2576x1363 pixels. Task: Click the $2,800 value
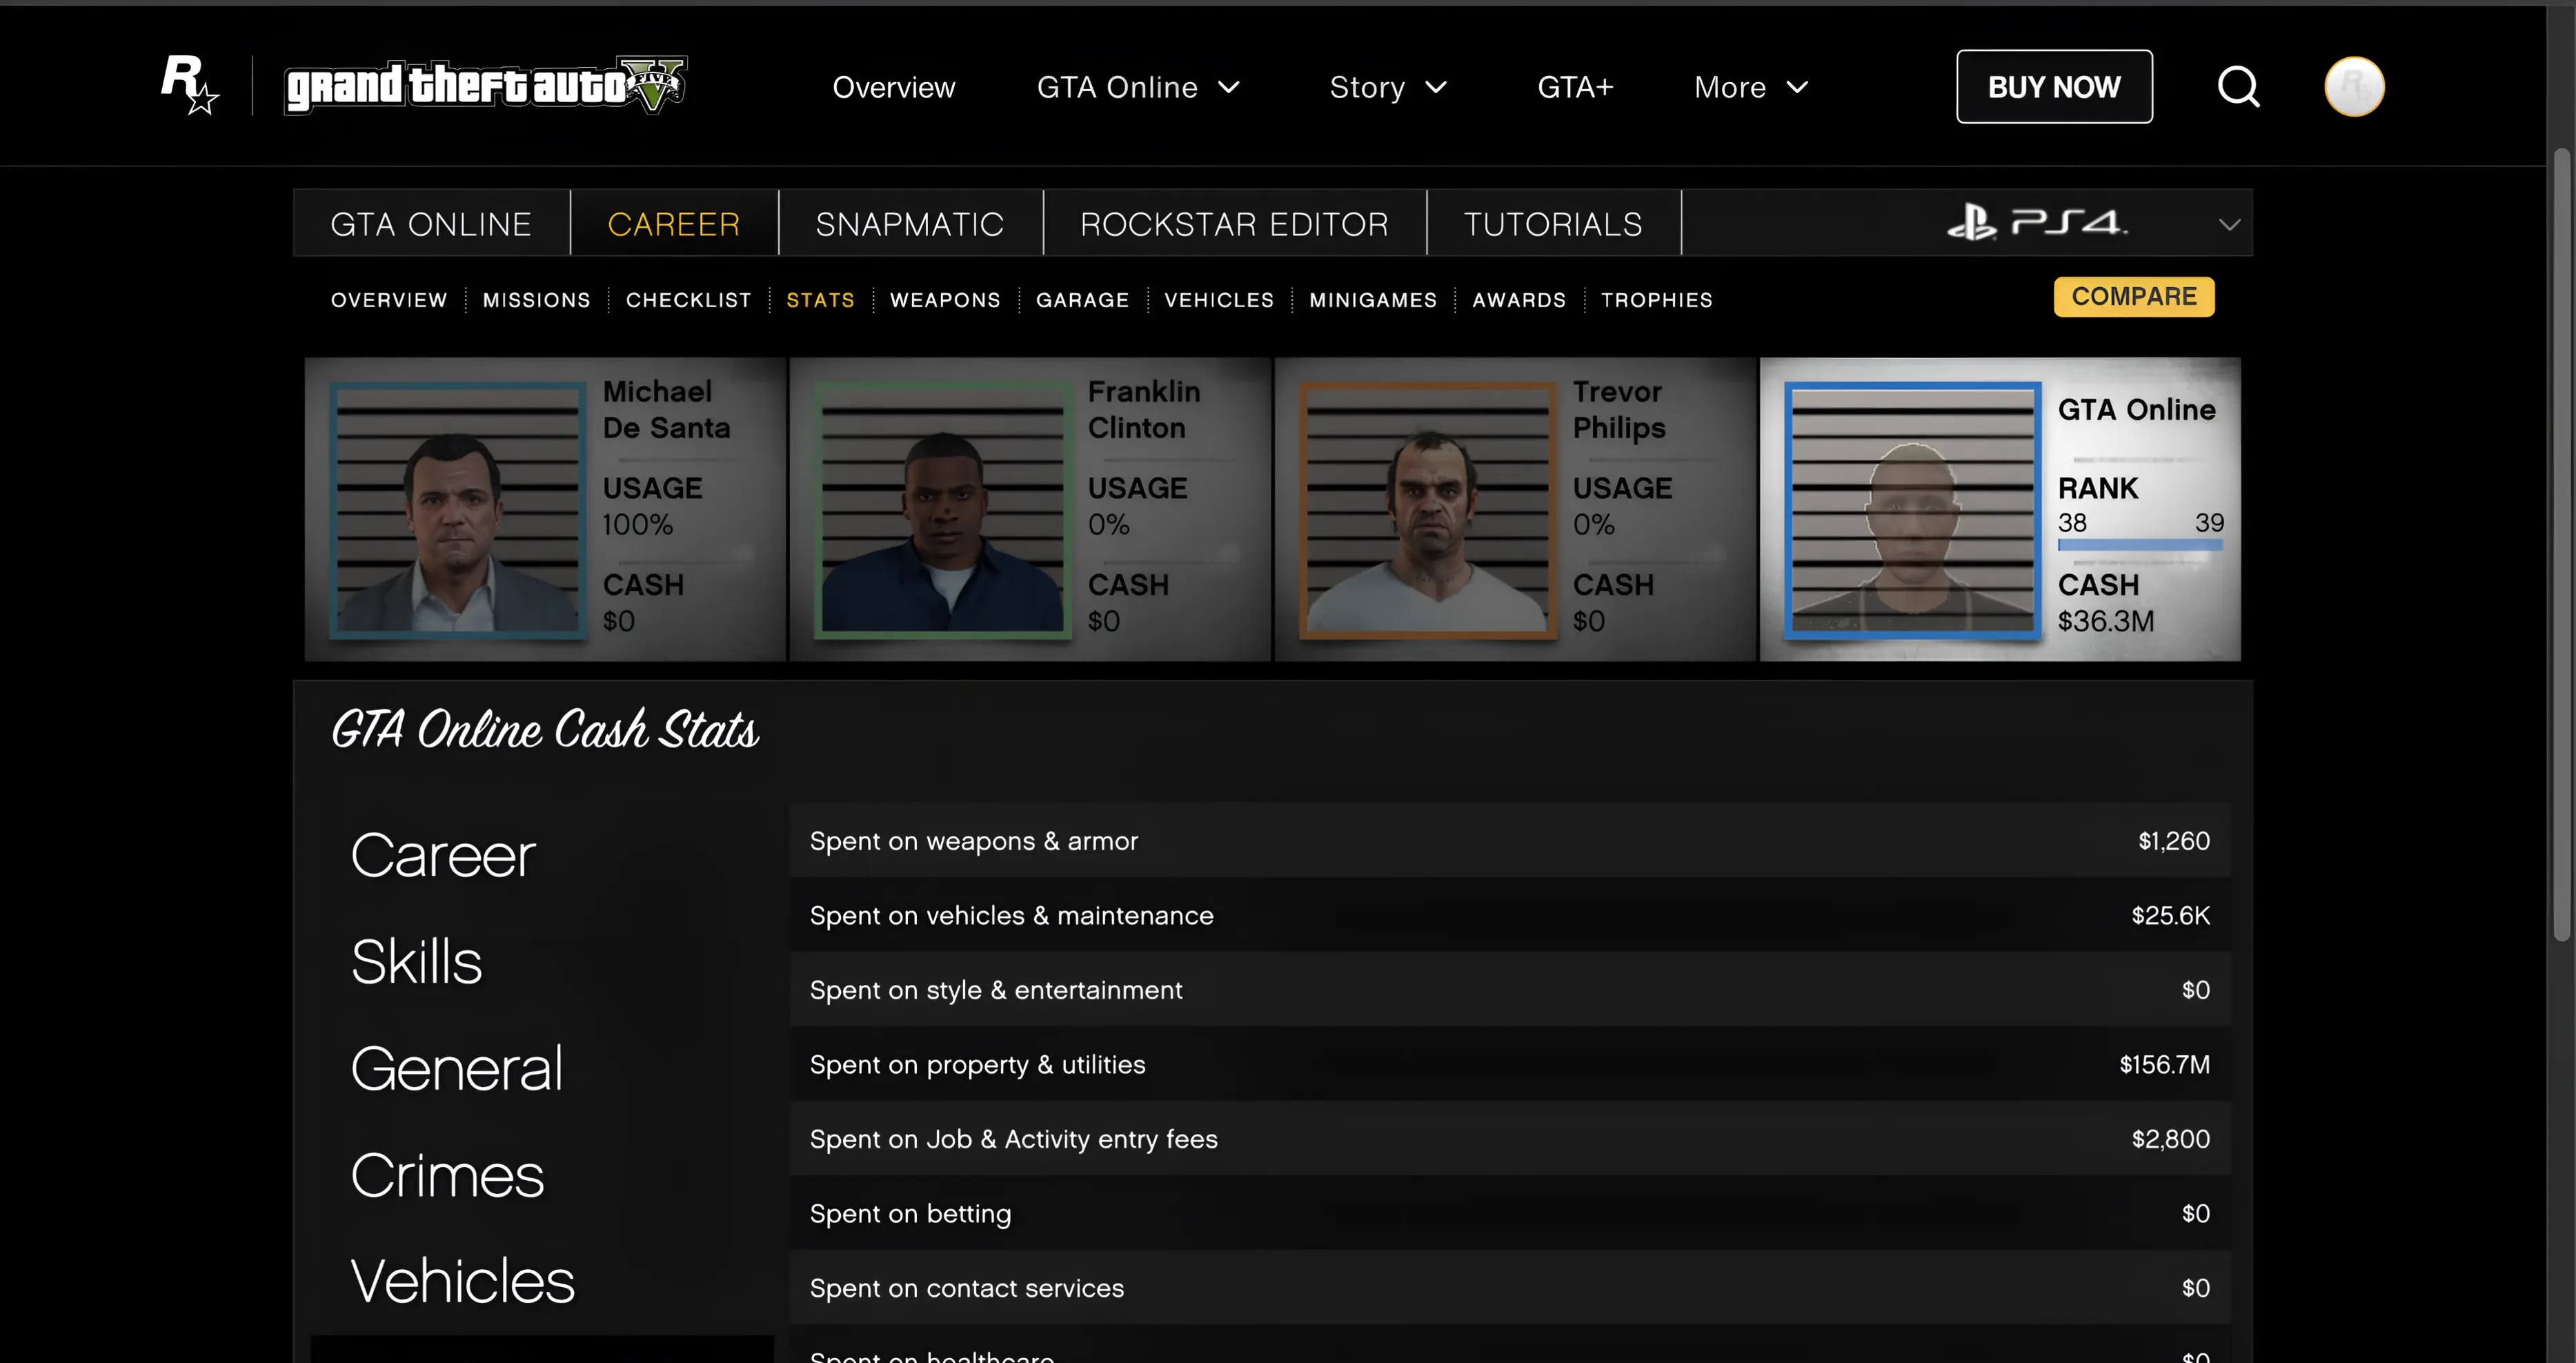point(2170,1139)
